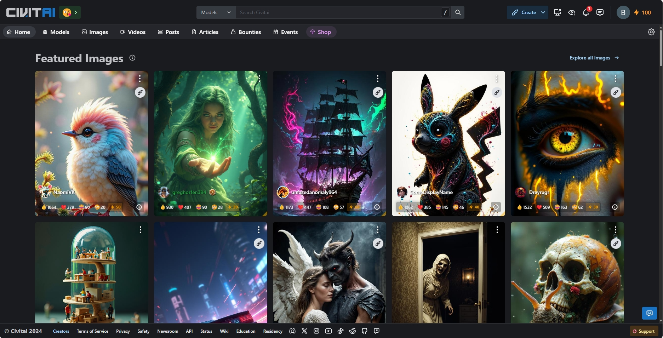The image size is (663, 338).
Task: Expand the Create dropdown arrow
Action: [x=543, y=12]
